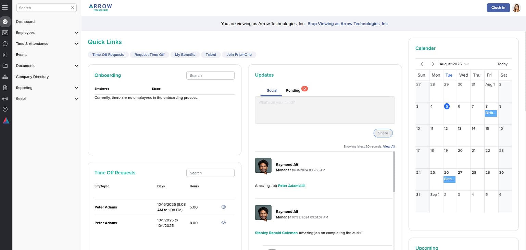Open Events via the calendar sidebar icon
526x250 pixels.
[5, 54]
